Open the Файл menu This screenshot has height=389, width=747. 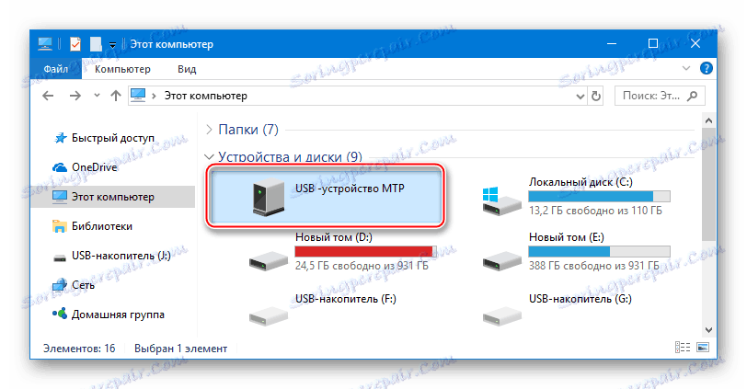(x=56, y=69)
